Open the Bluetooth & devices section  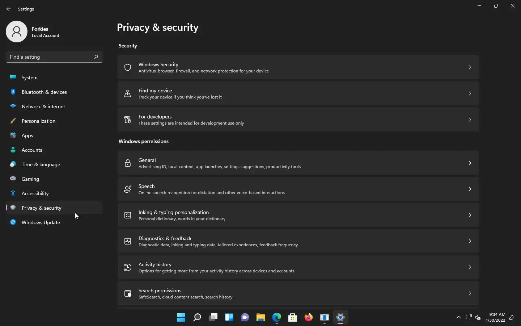[x=44, y=92]
